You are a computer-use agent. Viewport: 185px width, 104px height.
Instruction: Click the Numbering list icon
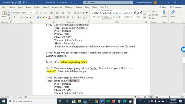(63, 13)
